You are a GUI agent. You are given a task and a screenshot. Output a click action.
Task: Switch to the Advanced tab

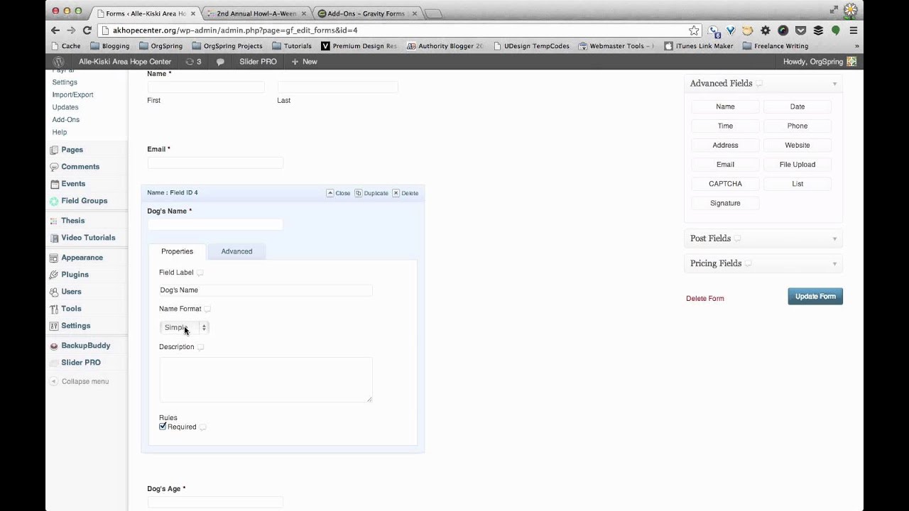[x=236, y=251]
